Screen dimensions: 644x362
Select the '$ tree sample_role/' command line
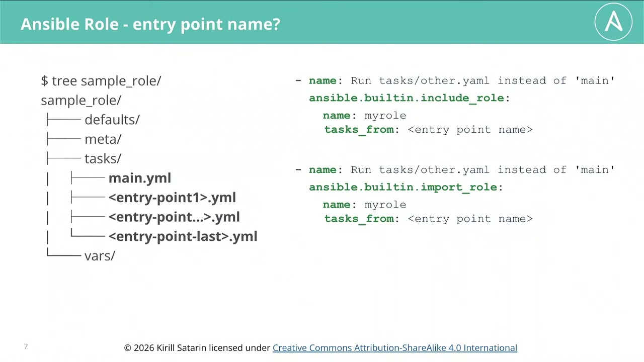tap(101, 80)
